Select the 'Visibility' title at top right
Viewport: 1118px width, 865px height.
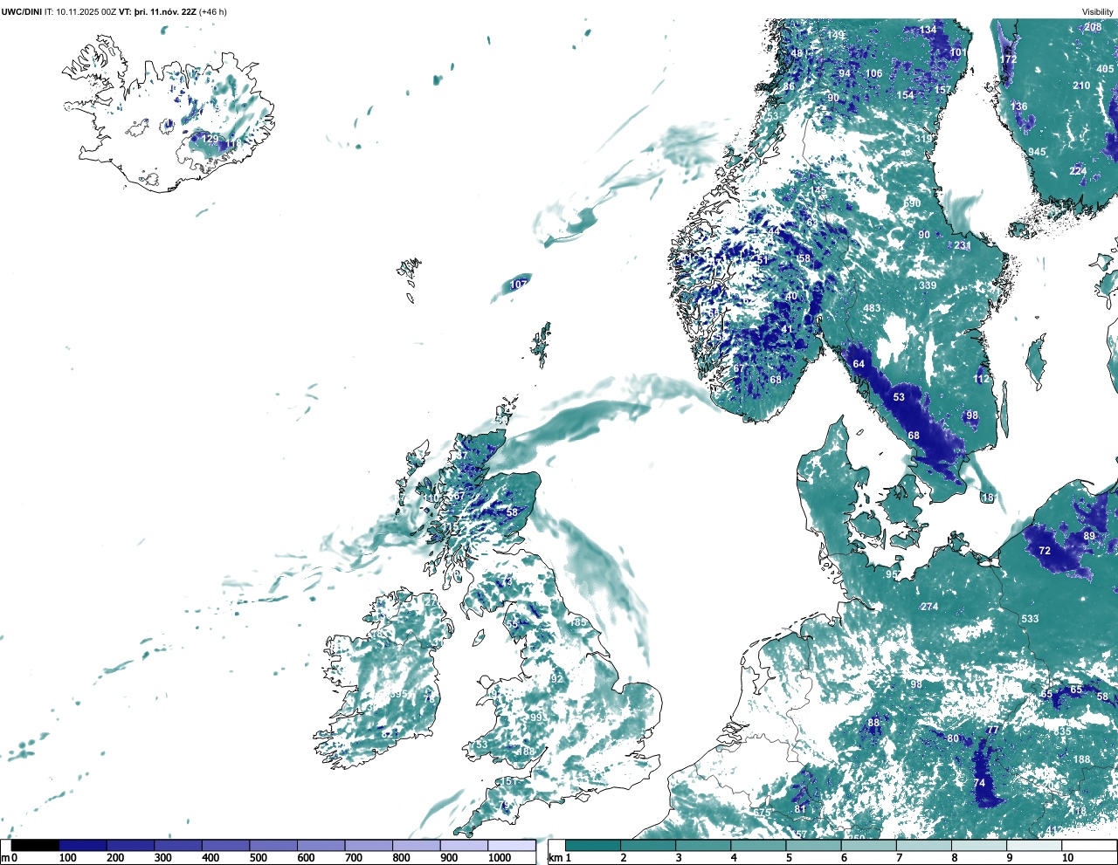point(1098,12)
